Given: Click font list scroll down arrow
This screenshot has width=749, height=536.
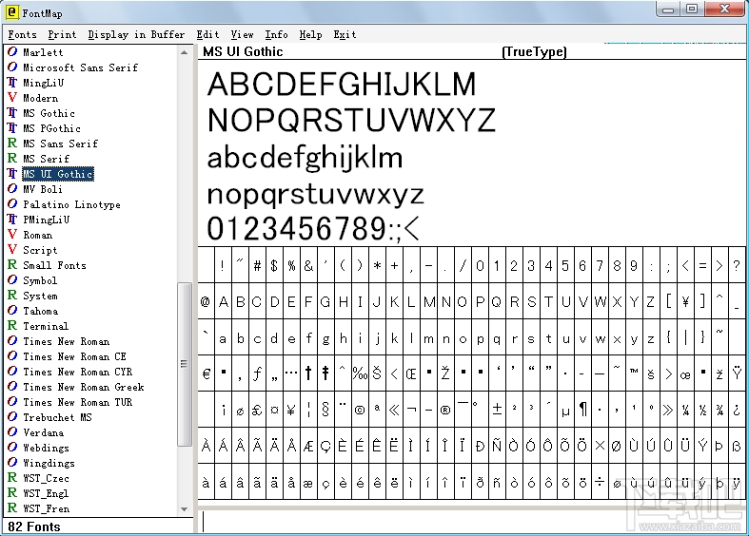Looking at the screenshot, I should coord(185,509).
